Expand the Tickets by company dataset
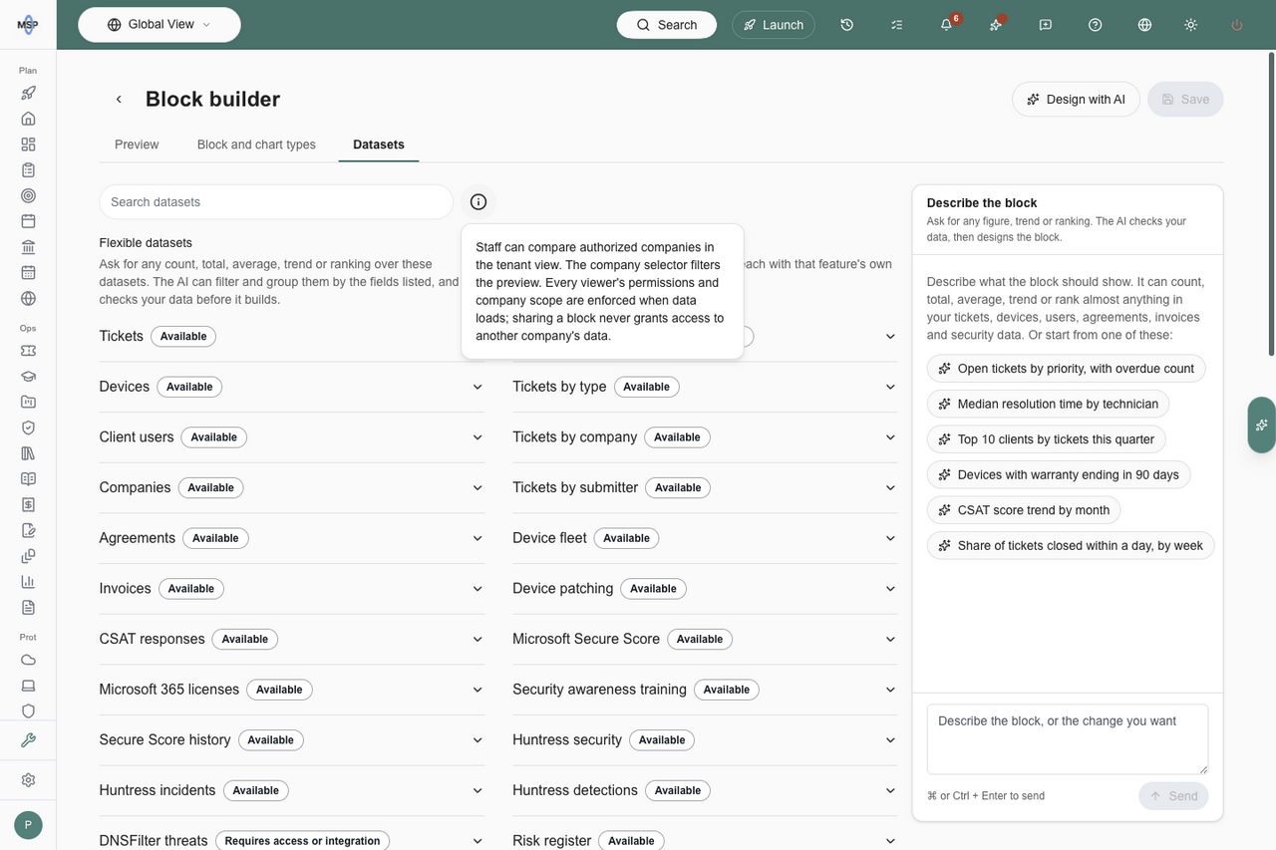This screenshot has width=1276, height=850. click(x=705, y=437)
